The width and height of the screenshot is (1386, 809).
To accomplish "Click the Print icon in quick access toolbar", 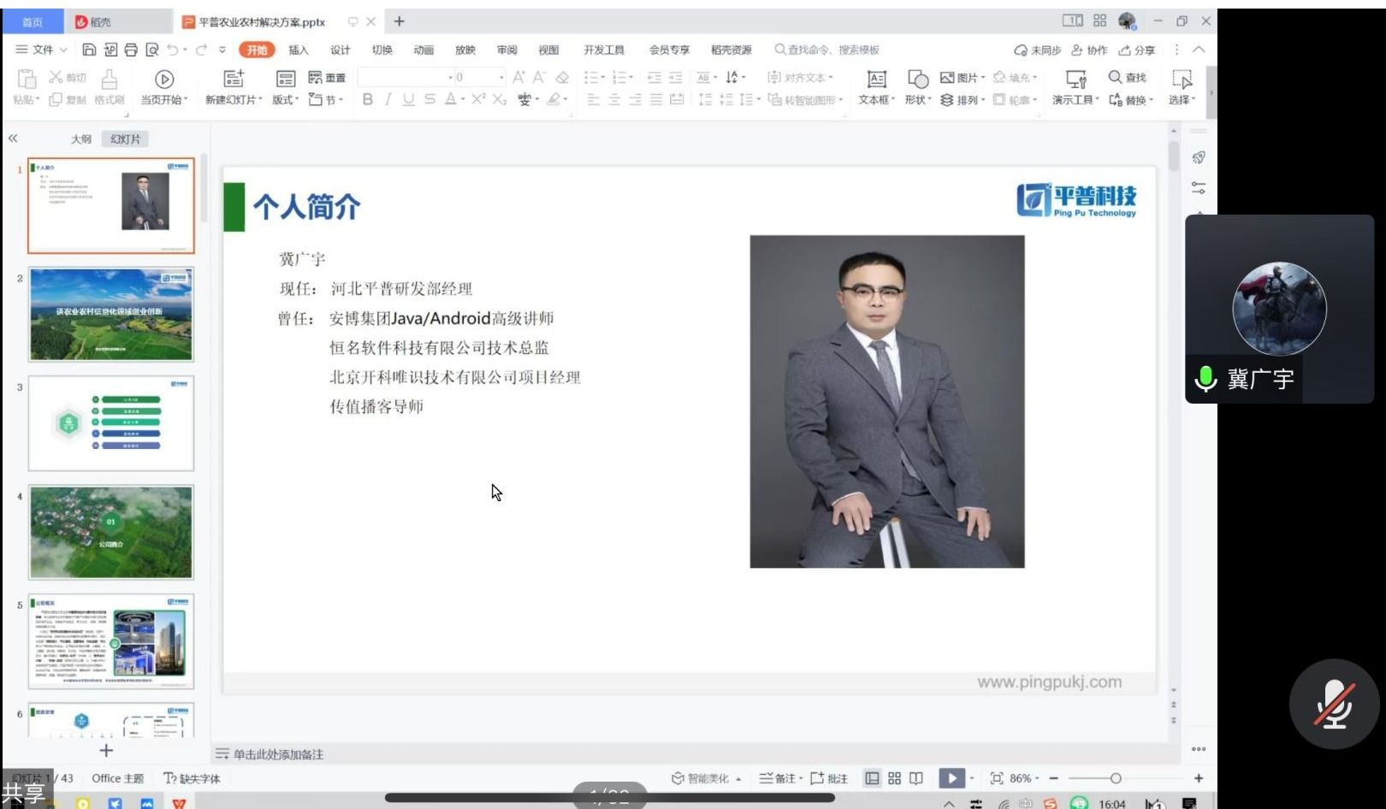I will 131,50.
